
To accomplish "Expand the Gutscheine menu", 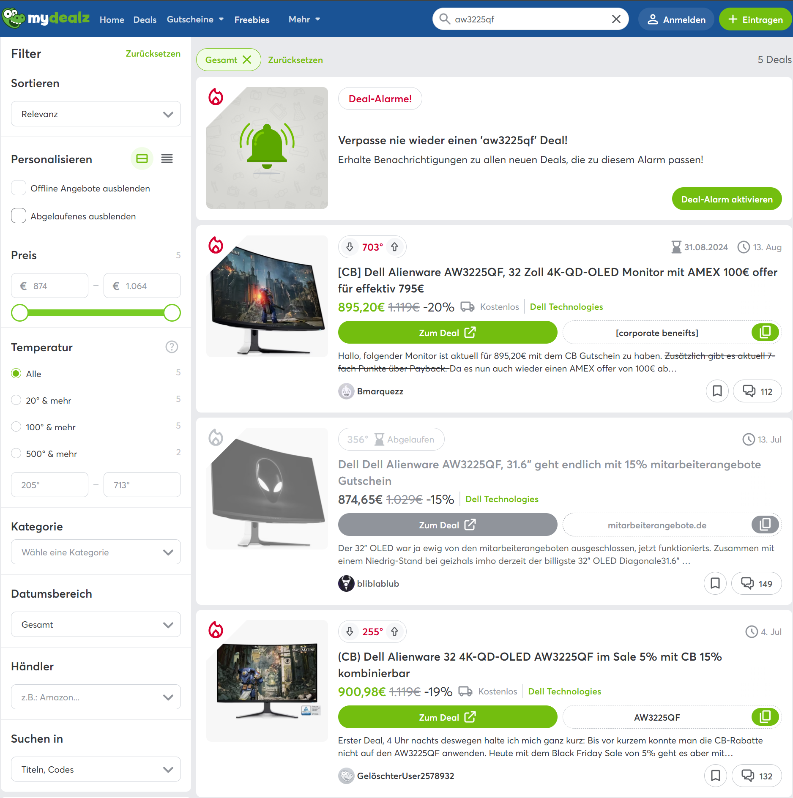I will coord(195,19).
